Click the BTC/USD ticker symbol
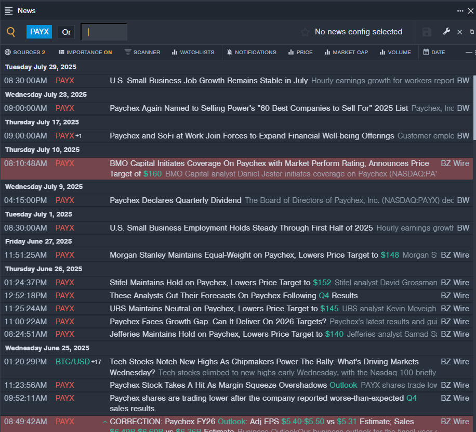This screenshot has height=432, width=476. click(73, 362)
